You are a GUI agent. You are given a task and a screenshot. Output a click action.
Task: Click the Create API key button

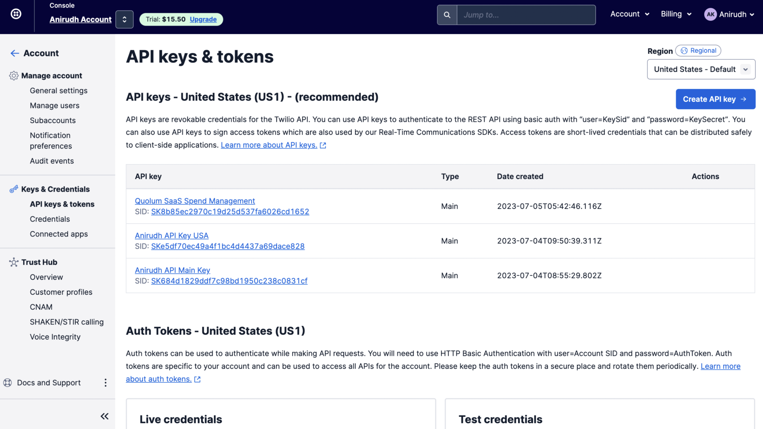(715, 99)
